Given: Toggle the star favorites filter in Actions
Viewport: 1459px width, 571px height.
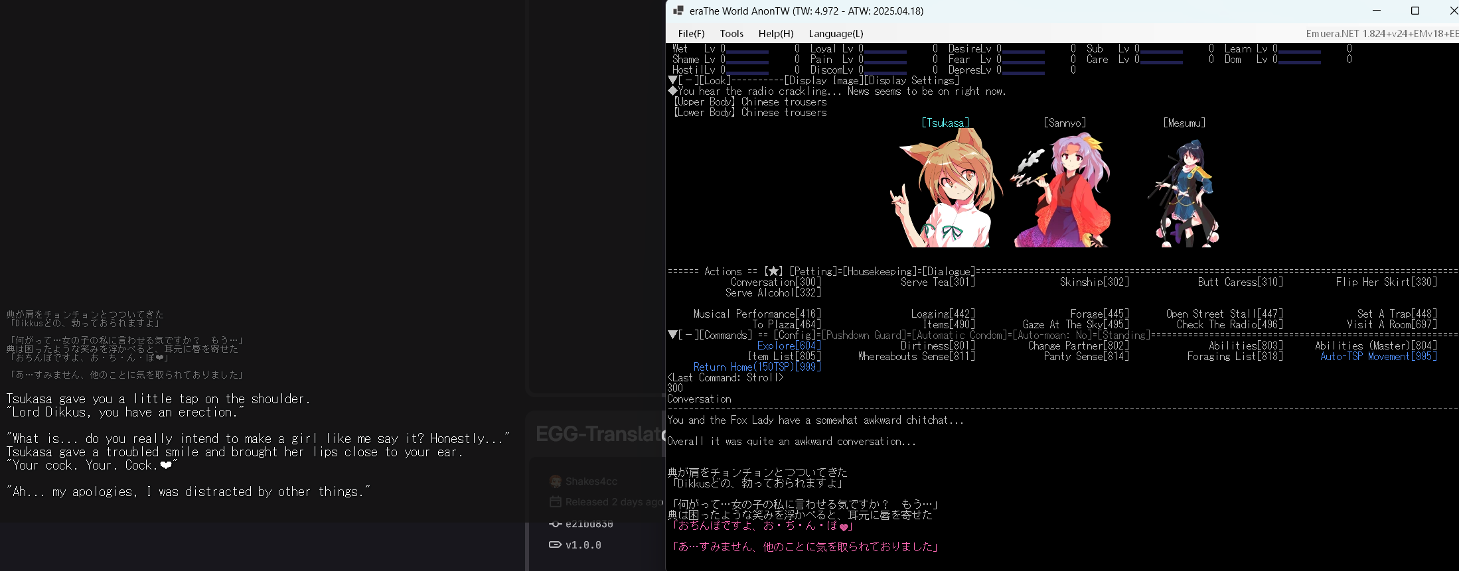Looking at the screenshot, I should (x=773, y=272).
